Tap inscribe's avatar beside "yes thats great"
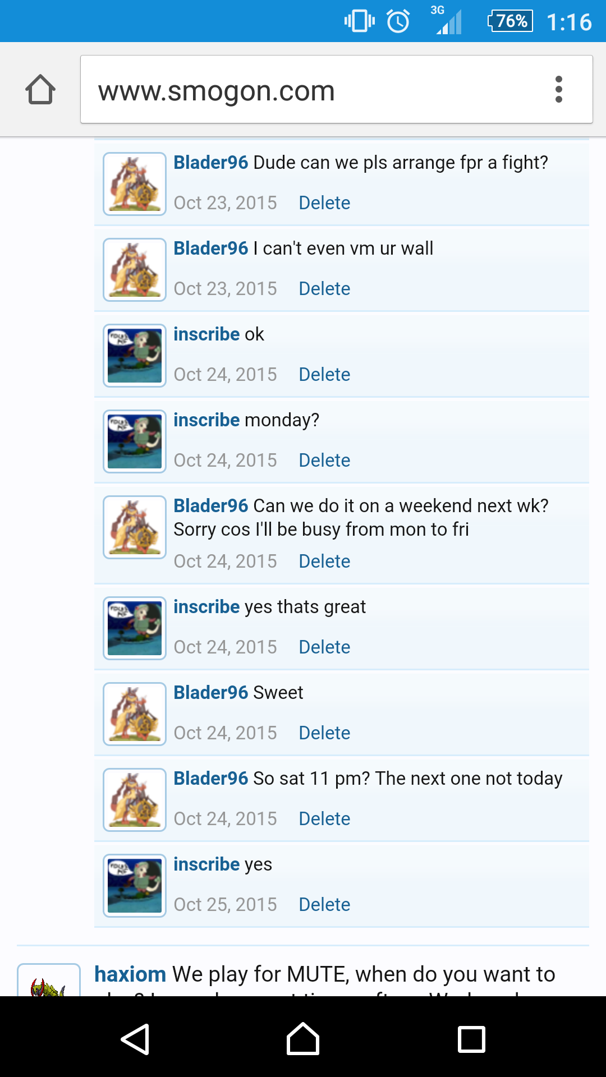The image size is (606, 1077). 135,628
